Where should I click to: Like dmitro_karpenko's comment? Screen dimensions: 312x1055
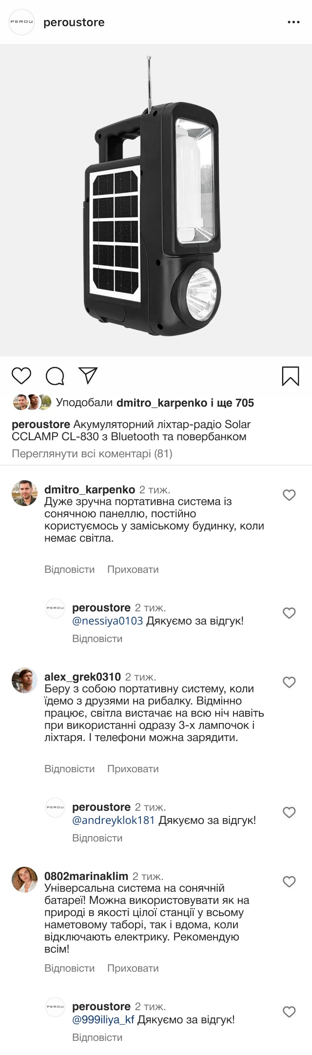(290, 495)
